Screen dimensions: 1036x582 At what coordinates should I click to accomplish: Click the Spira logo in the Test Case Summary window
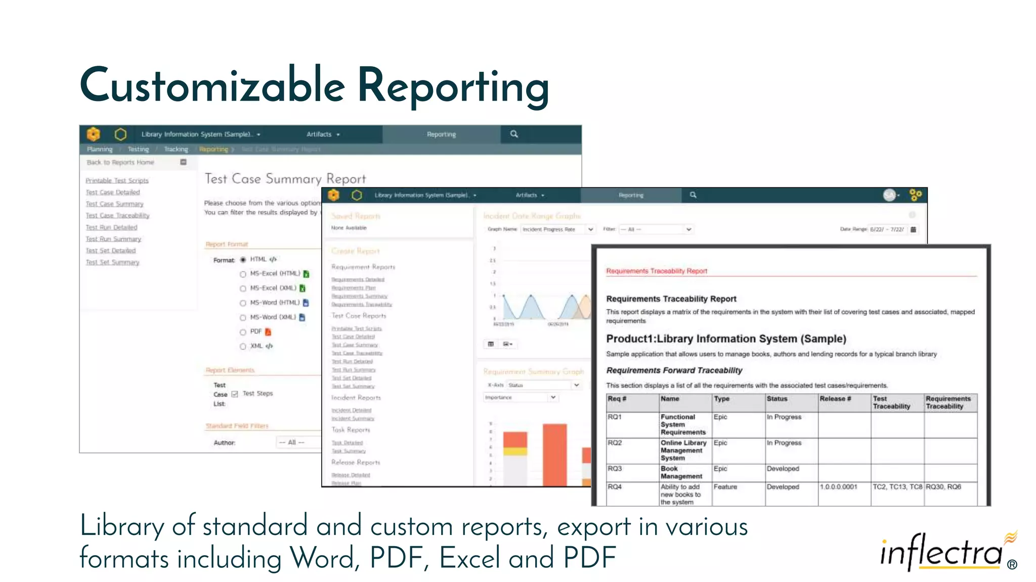(x=94, y=134)
